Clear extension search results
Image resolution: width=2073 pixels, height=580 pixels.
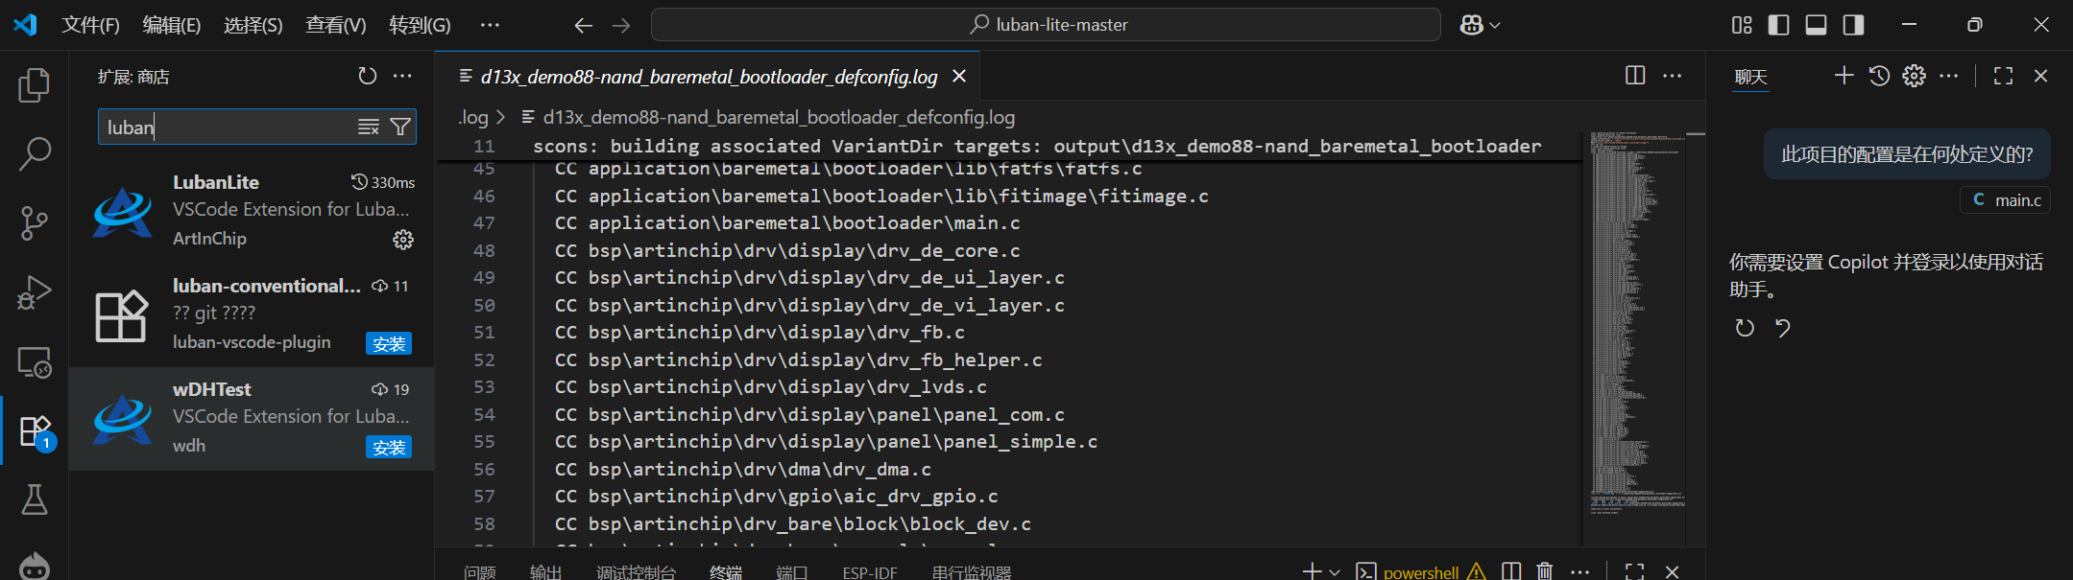368,127
